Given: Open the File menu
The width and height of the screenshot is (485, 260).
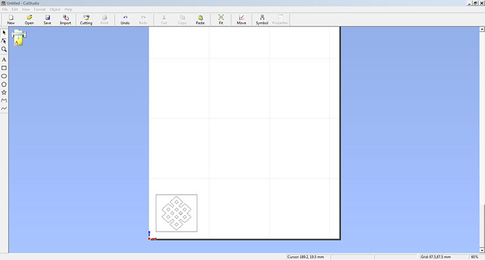Looking at the screenshot, I should [x=5, y=9].
